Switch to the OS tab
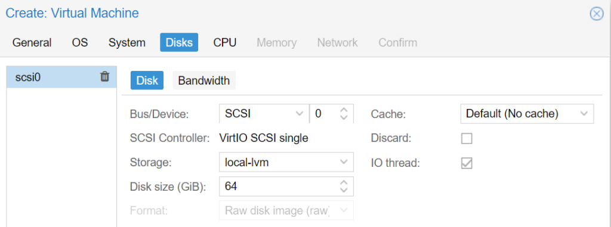This screenshot has width=611, height=227. click(x=80, y=42)
